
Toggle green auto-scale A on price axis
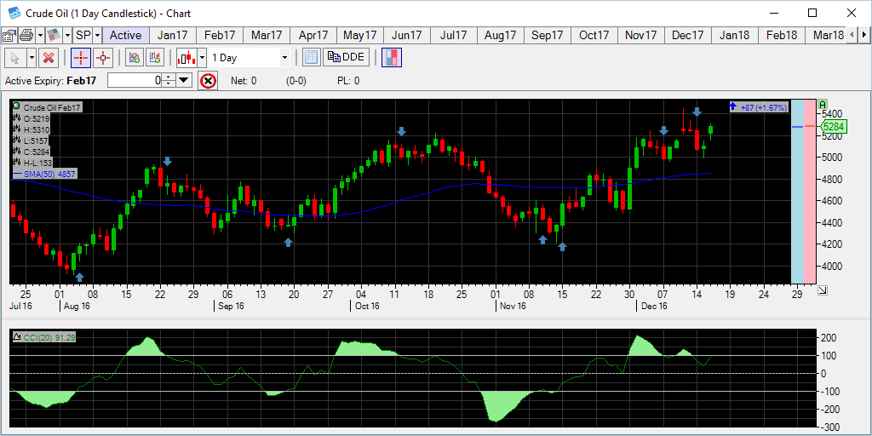pyautogui.click(x=823, y=105)
